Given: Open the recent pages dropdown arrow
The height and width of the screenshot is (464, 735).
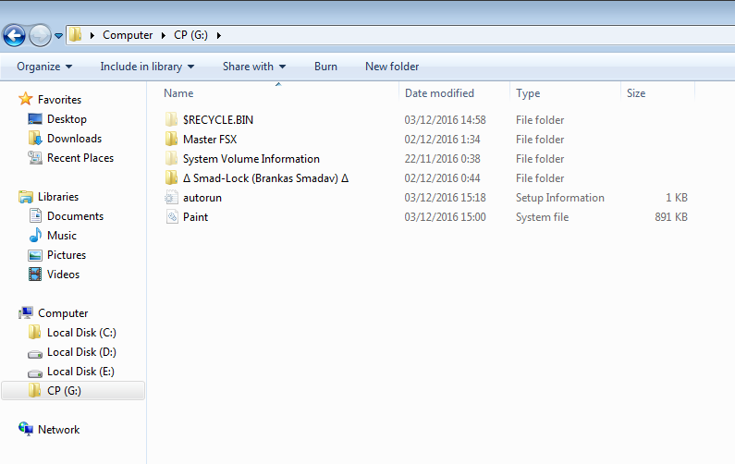Looking at the screenshot, I should point(59,36).
